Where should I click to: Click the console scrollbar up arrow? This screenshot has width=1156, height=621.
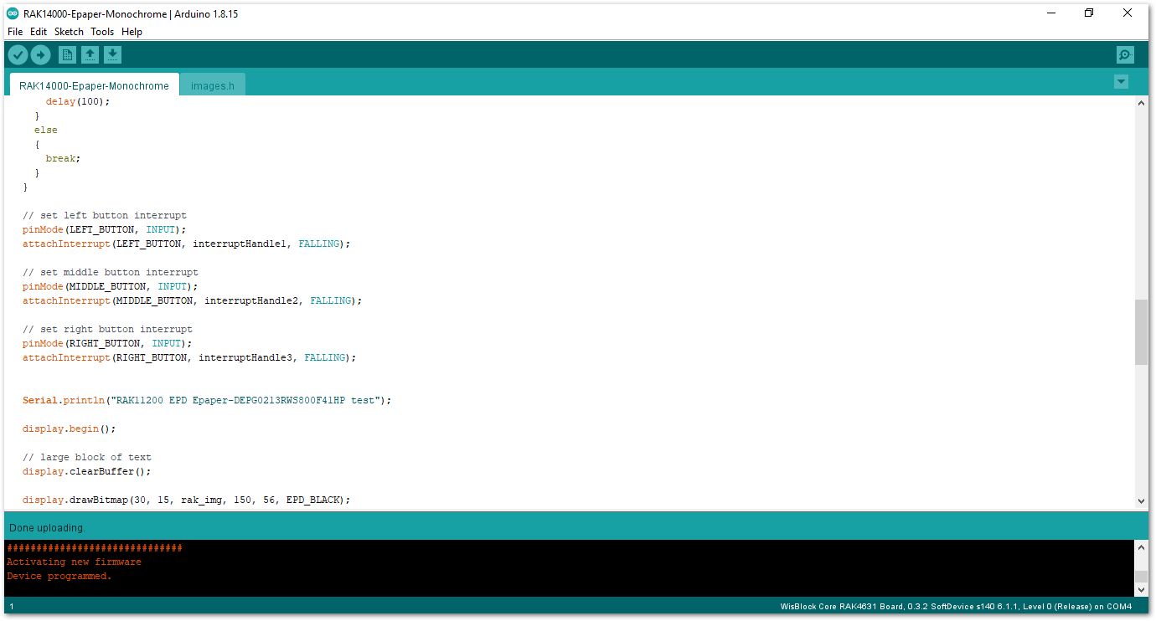click(1141, 547)
